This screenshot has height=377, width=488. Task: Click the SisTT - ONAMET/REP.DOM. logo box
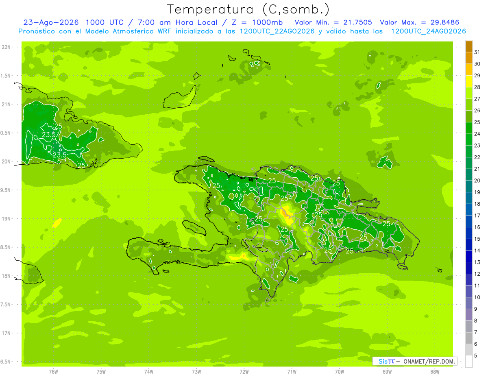click(414, 361)
